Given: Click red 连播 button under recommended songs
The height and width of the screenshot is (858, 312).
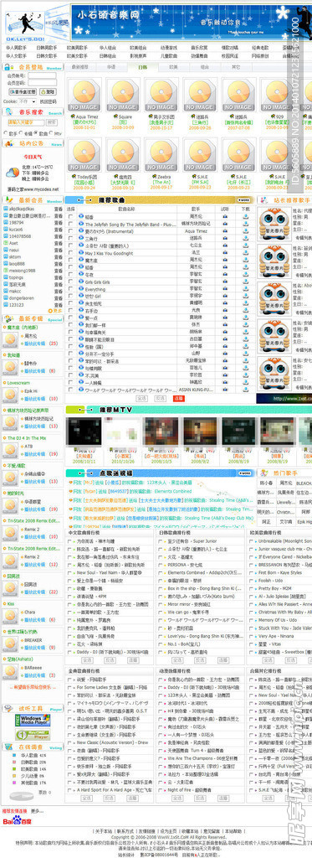Looking at the screenshot, I should point(178,398).
